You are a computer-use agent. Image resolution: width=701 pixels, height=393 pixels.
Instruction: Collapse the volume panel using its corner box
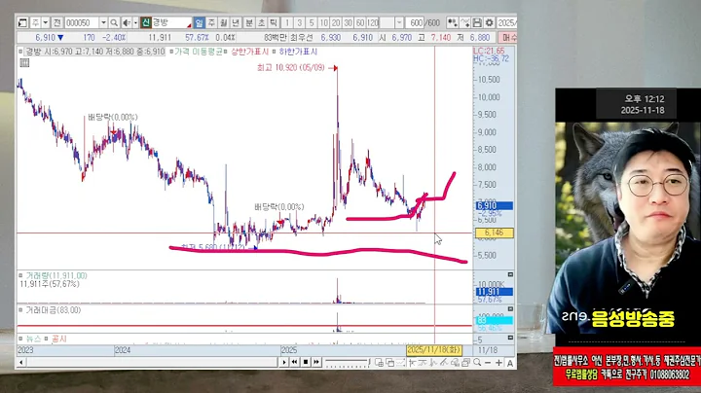point(510,274)
